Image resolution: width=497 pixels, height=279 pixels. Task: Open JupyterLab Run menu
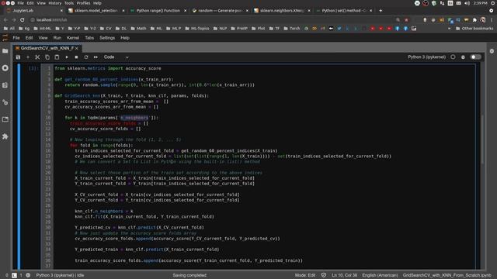click(57, 38)
